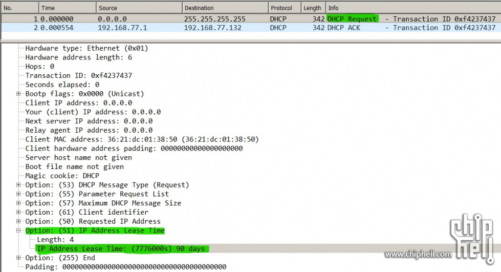This screenshot has width=501, height=272.
Task: Select Relay agent IP address field
Action: tap(89, 130)
